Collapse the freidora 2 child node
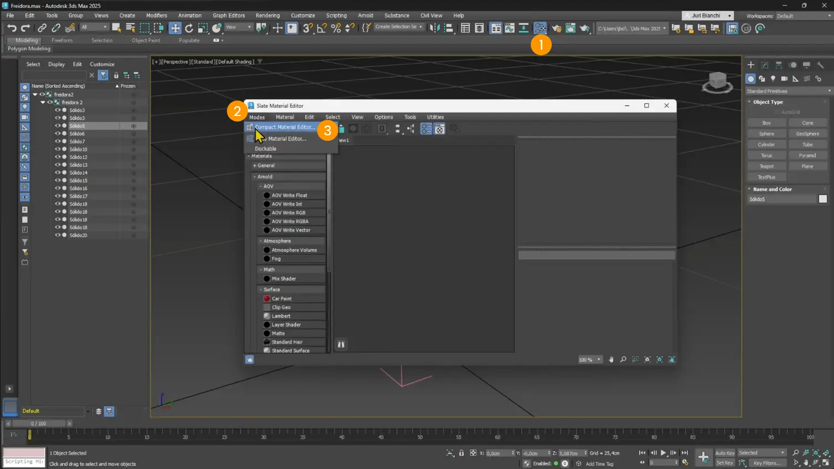The image size is (834, 469). [43, 102]
